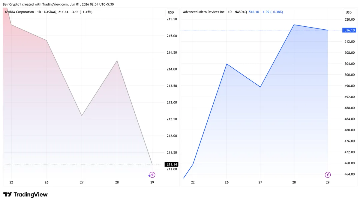360x203 pixels.
Task: Click the 214.00 price axis value
Action: 172,69
